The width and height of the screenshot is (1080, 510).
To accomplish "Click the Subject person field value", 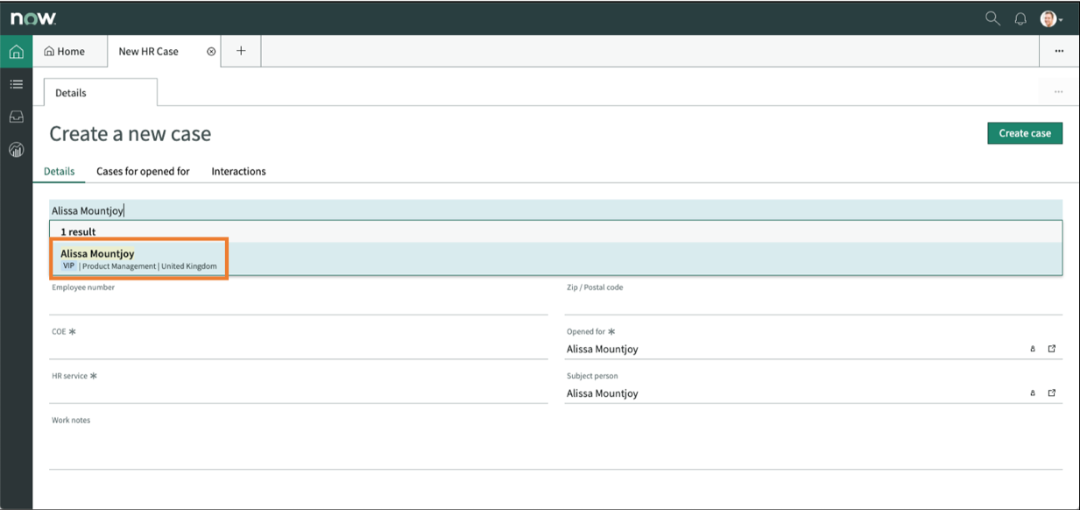I will tap(603, 393).
